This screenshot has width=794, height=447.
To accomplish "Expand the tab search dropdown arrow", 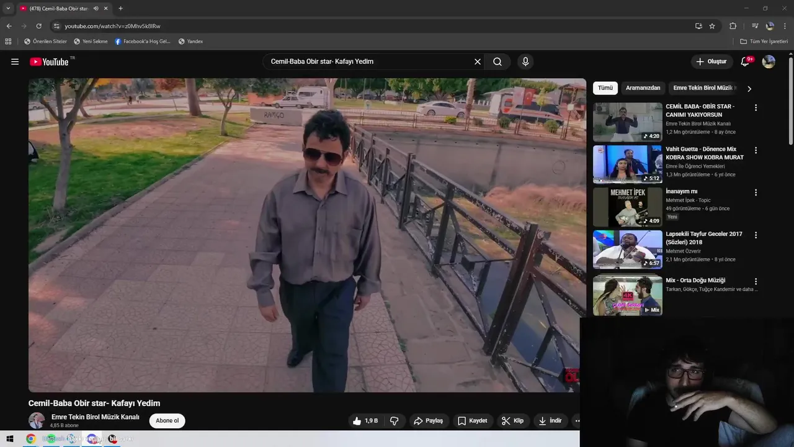I will pyautogui.click(x=8, y=9).
